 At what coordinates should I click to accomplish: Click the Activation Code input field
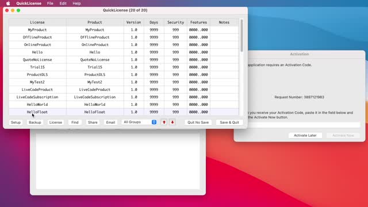(x=304, y=125)
